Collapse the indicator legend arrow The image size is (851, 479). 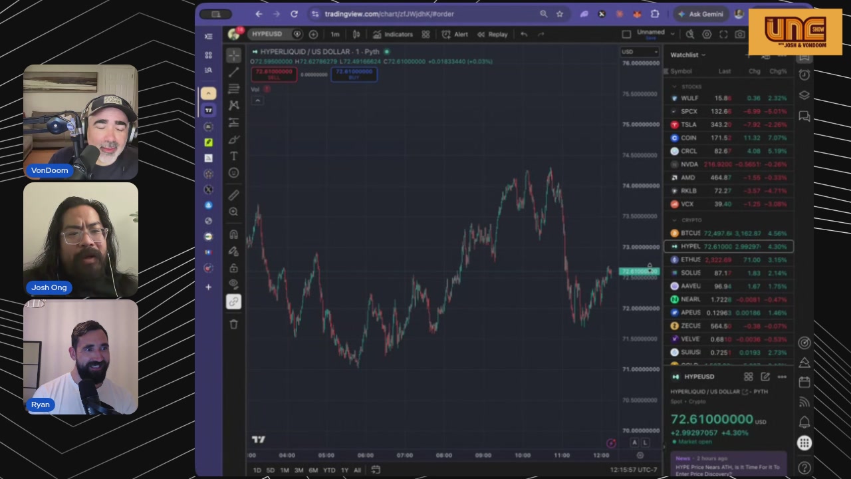coord(257,100)
